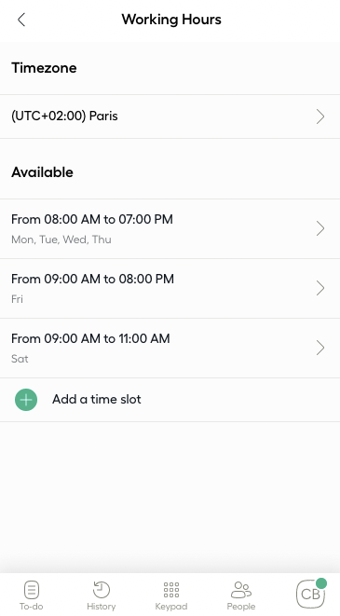This screenshot has width=340, height=616.
Task: Open the People icon
Action: [241, 590]
